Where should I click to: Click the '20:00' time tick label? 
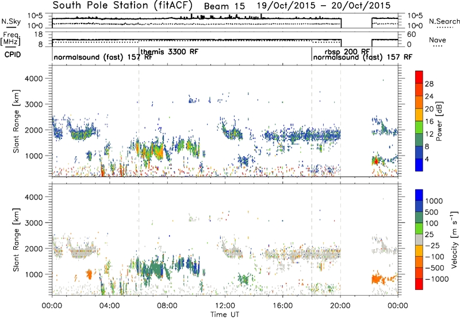coord(340,306)
